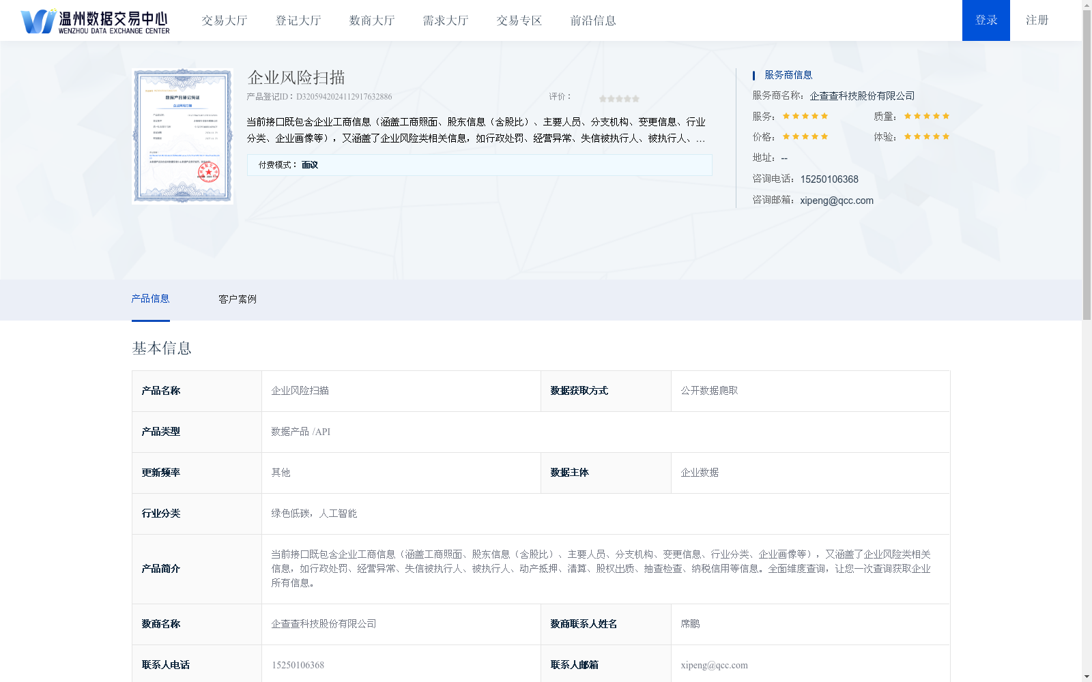Go to 数商大厅 section
The width and height of the screenshot is (1092, 682).
tap(372, 20)
